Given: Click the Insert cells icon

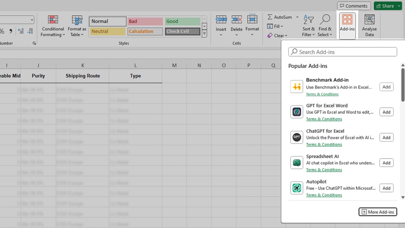Looking at the screenshot, I should (221, 20).
